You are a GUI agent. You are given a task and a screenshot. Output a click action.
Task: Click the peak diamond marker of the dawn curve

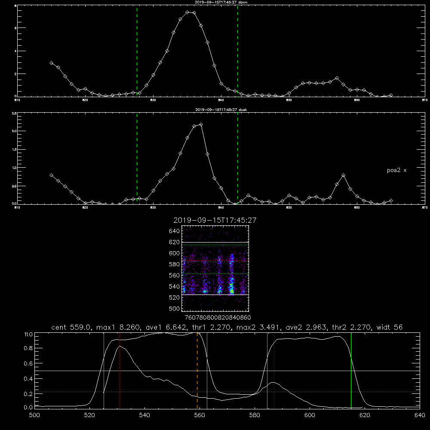(187, 12)
